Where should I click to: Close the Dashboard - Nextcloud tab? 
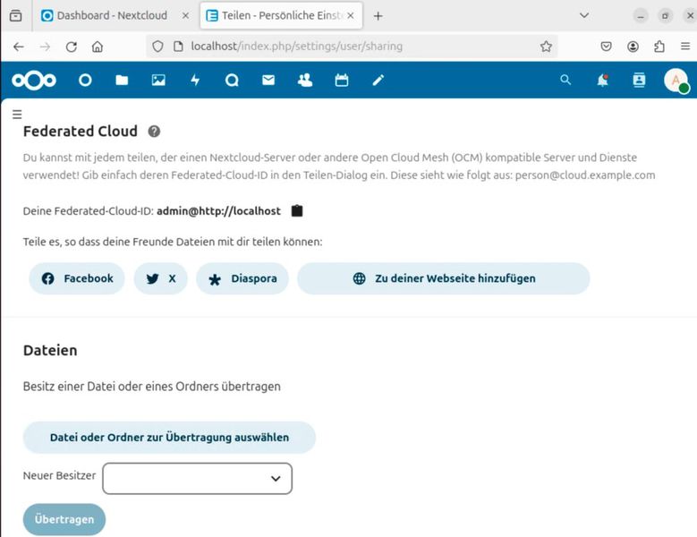coord(185,15)
